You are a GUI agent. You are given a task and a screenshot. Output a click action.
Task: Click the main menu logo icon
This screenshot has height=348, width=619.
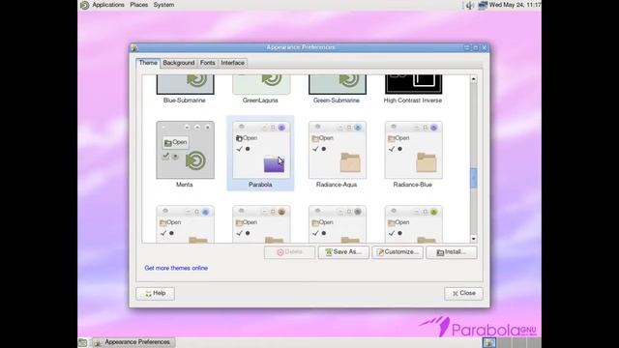pyautogui.click(x=84, y=5)
